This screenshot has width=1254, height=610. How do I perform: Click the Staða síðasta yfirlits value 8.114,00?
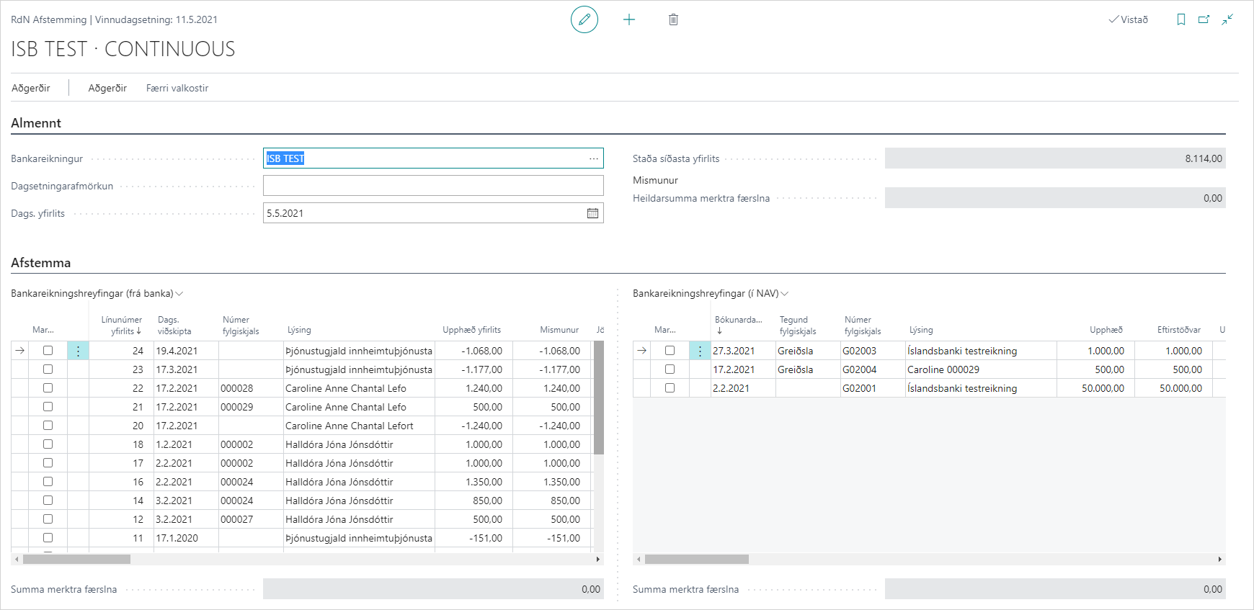1055,158
